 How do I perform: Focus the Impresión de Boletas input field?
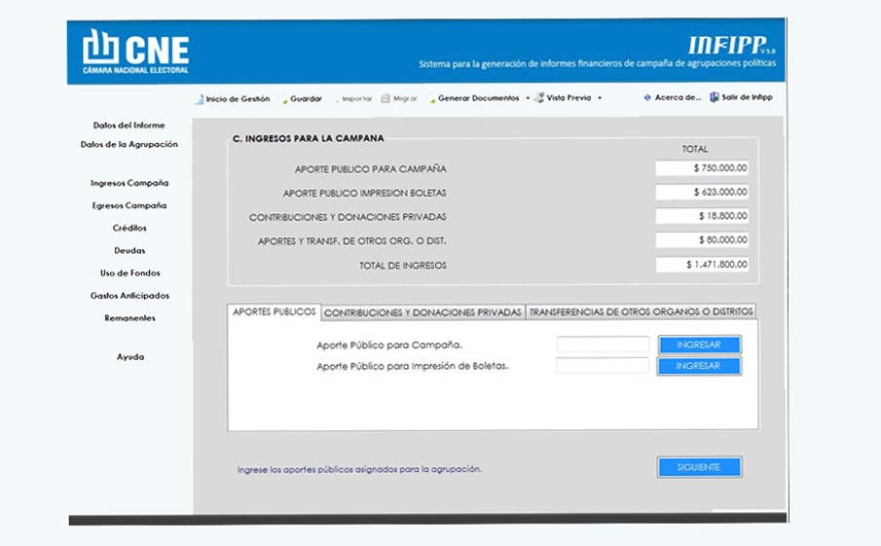pyautogui.click(x=603, y=366)
